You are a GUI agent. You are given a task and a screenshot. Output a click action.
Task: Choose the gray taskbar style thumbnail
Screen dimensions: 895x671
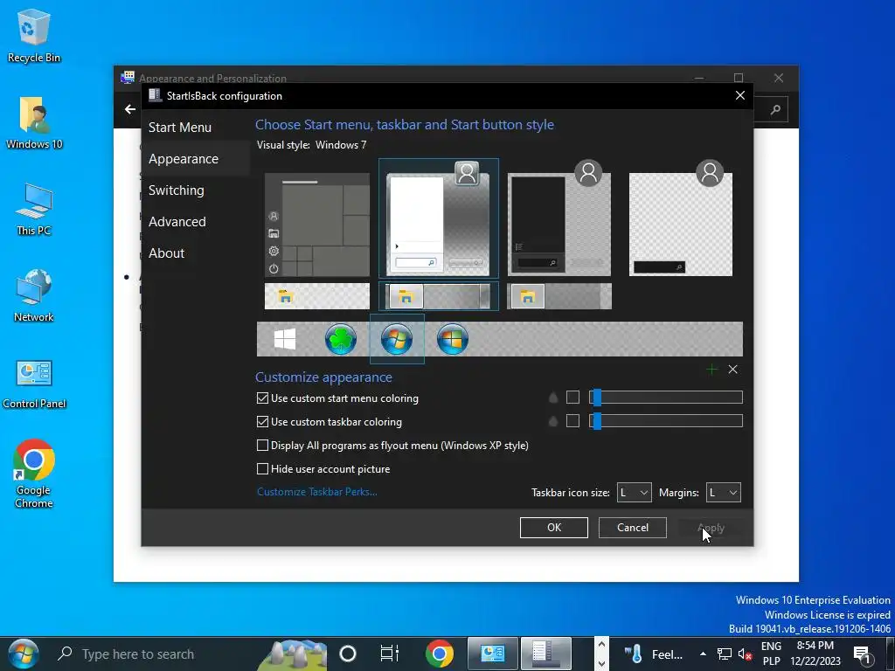[x=559, y=296]
